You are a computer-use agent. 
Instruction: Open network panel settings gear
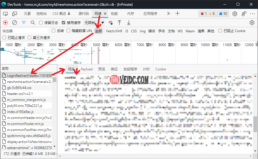click(x=252, y=23)
